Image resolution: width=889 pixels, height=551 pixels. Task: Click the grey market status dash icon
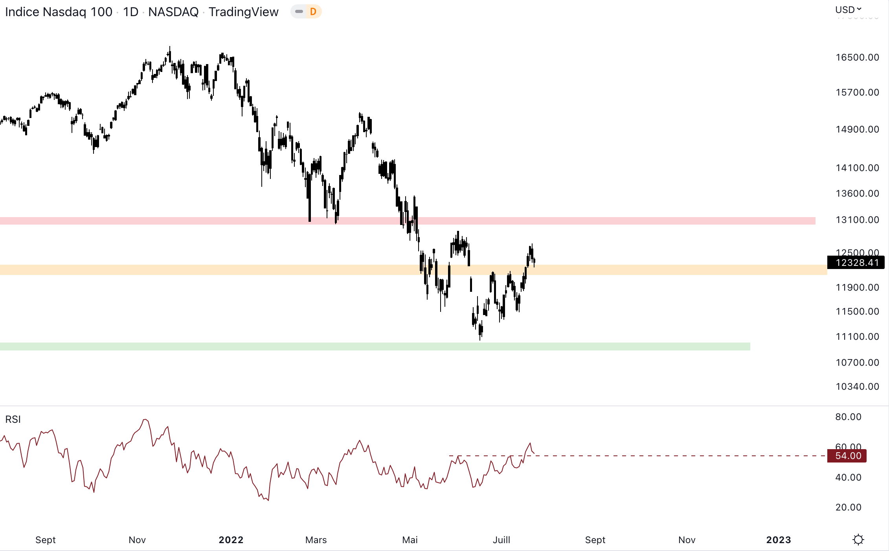tap(299, 12)
